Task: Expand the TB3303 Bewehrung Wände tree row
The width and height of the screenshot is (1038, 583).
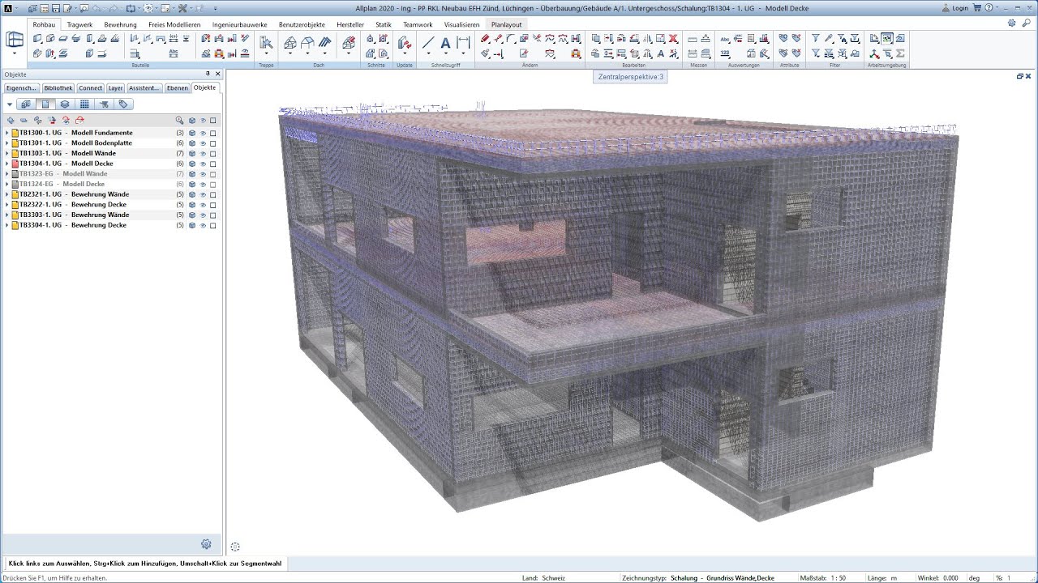Action: coord(6,215)
